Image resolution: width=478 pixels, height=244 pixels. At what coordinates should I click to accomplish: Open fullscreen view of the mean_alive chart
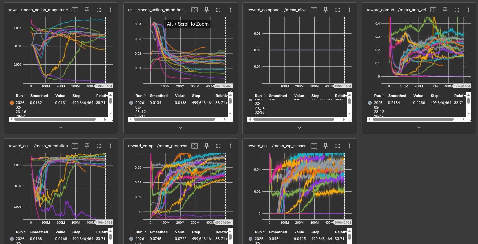pyautogui.click(x=337, y=10)
